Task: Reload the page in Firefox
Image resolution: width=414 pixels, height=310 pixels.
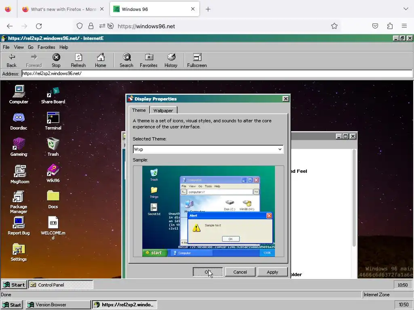Action: point(39,26)
